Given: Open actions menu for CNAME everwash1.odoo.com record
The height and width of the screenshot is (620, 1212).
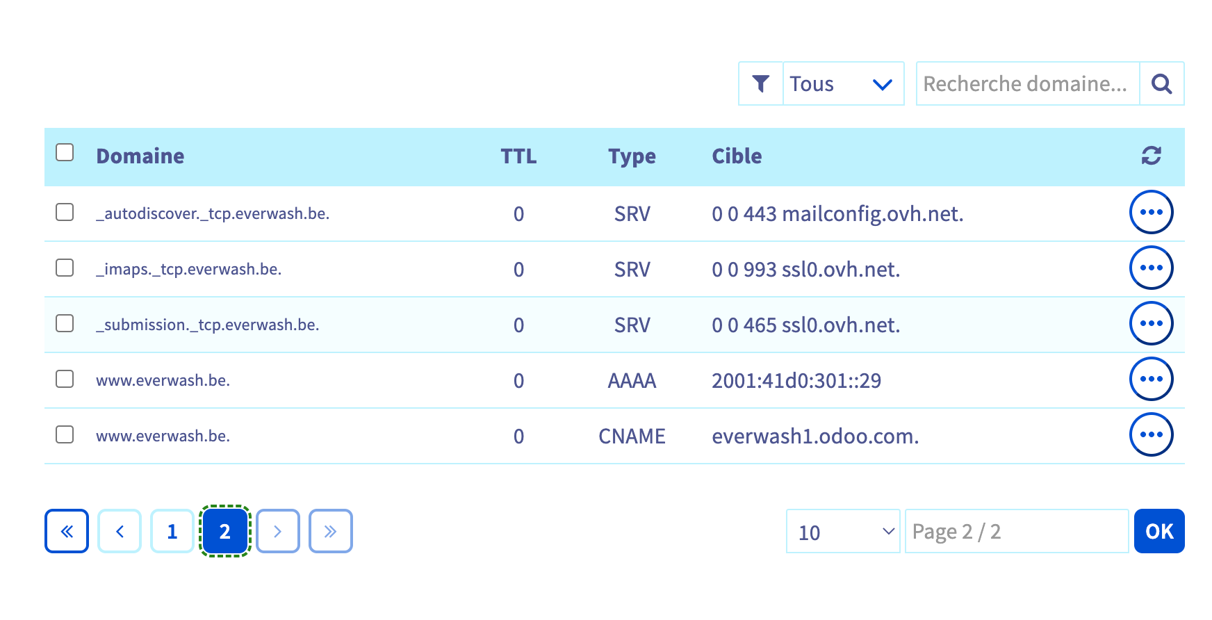Looking at the screenshot, I should (x=1151, y=434).
